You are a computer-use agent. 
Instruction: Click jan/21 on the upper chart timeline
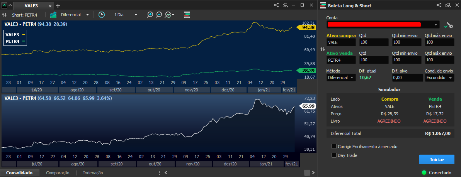[265, 90]
